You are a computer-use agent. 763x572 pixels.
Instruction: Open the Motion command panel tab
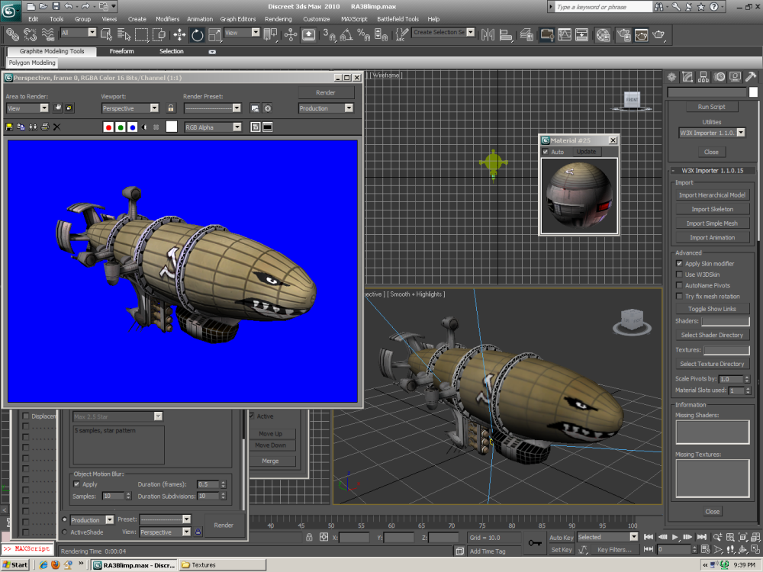tap(720, 76)
